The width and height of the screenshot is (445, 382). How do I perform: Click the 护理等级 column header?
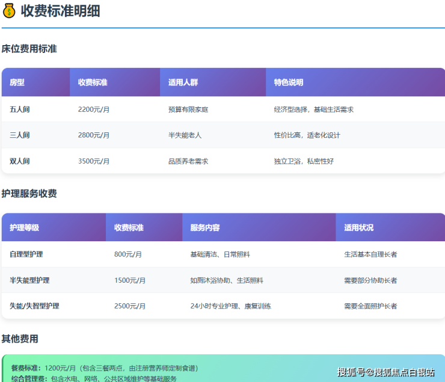pos(24,228)
